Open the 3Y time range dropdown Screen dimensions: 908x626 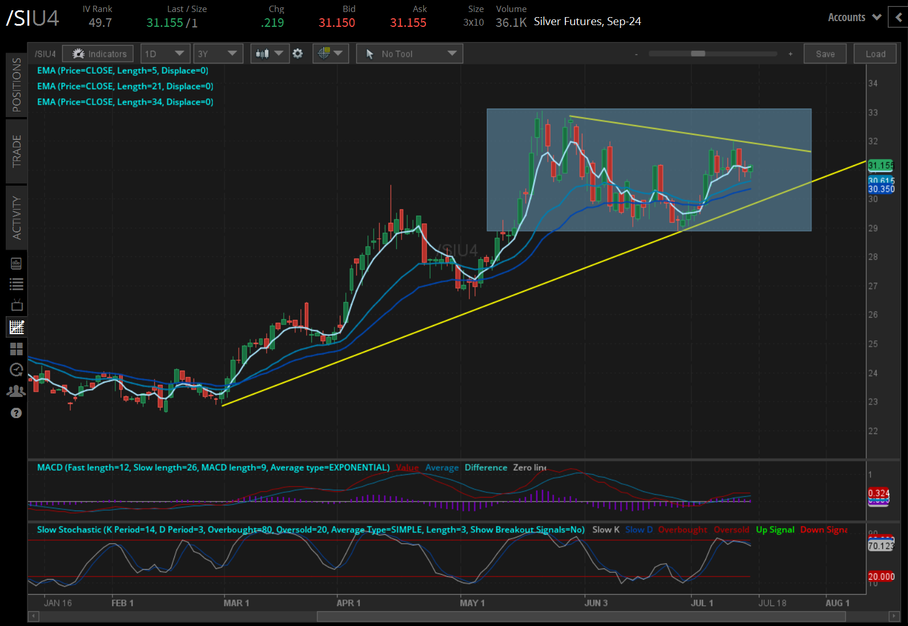(218, 54)
